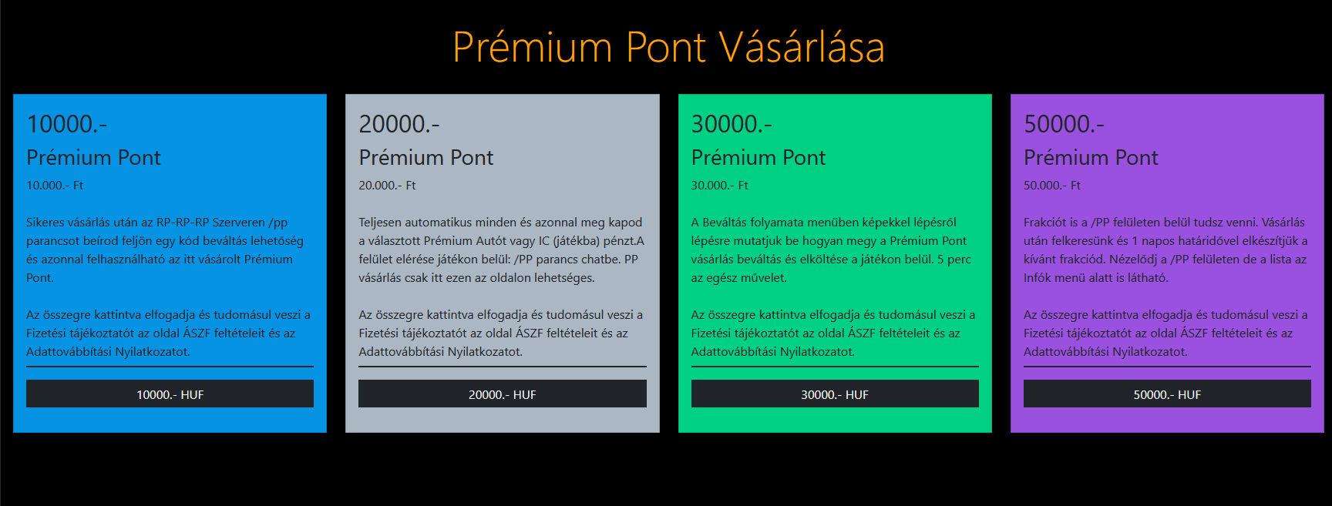
Task: Click the 10.000.- Ft price text
Action: pos(55,186)
